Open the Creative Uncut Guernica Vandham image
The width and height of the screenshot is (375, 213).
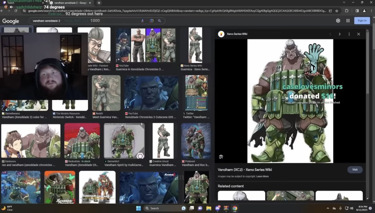[x=163, y=141]
